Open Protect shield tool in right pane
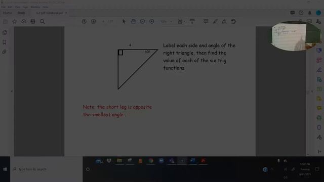The height and width of the screenshot is (182, 324). [x=319, y=127]
